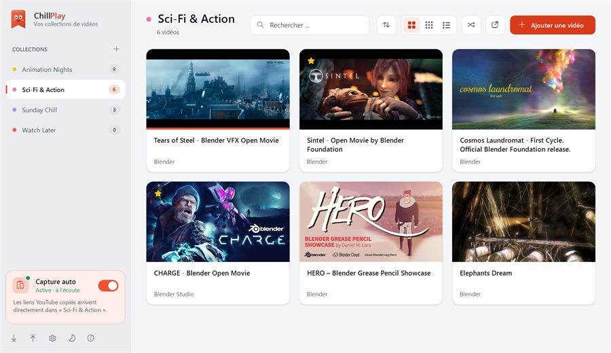Screen dimensions: 611x353
Task: Click the open externally icon
Action: tap(495, 25)
